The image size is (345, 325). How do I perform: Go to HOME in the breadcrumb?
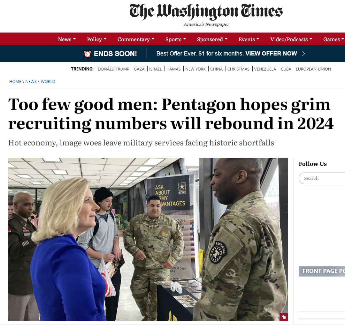pyautogui.click(x=15, y=82)
